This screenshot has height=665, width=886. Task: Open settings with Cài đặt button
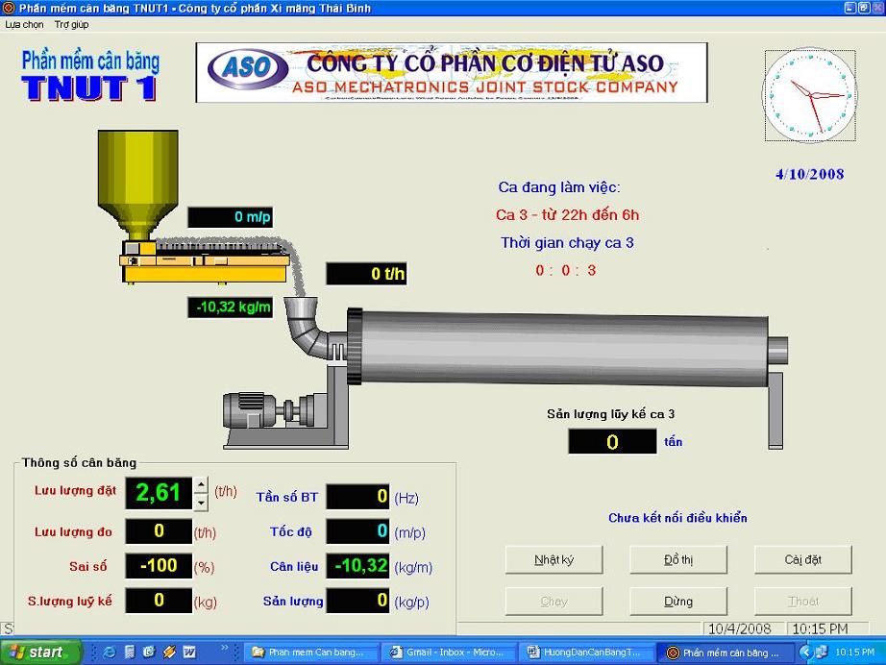point(802,559)
